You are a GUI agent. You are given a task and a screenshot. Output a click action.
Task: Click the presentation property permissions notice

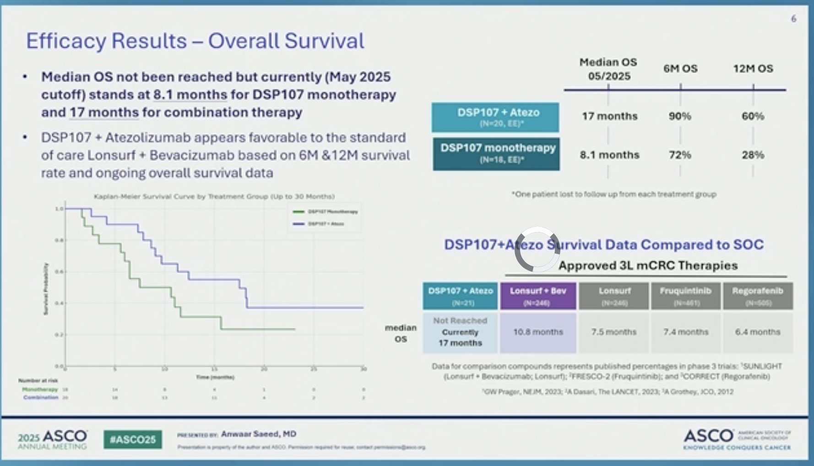(x=301, y=447)
